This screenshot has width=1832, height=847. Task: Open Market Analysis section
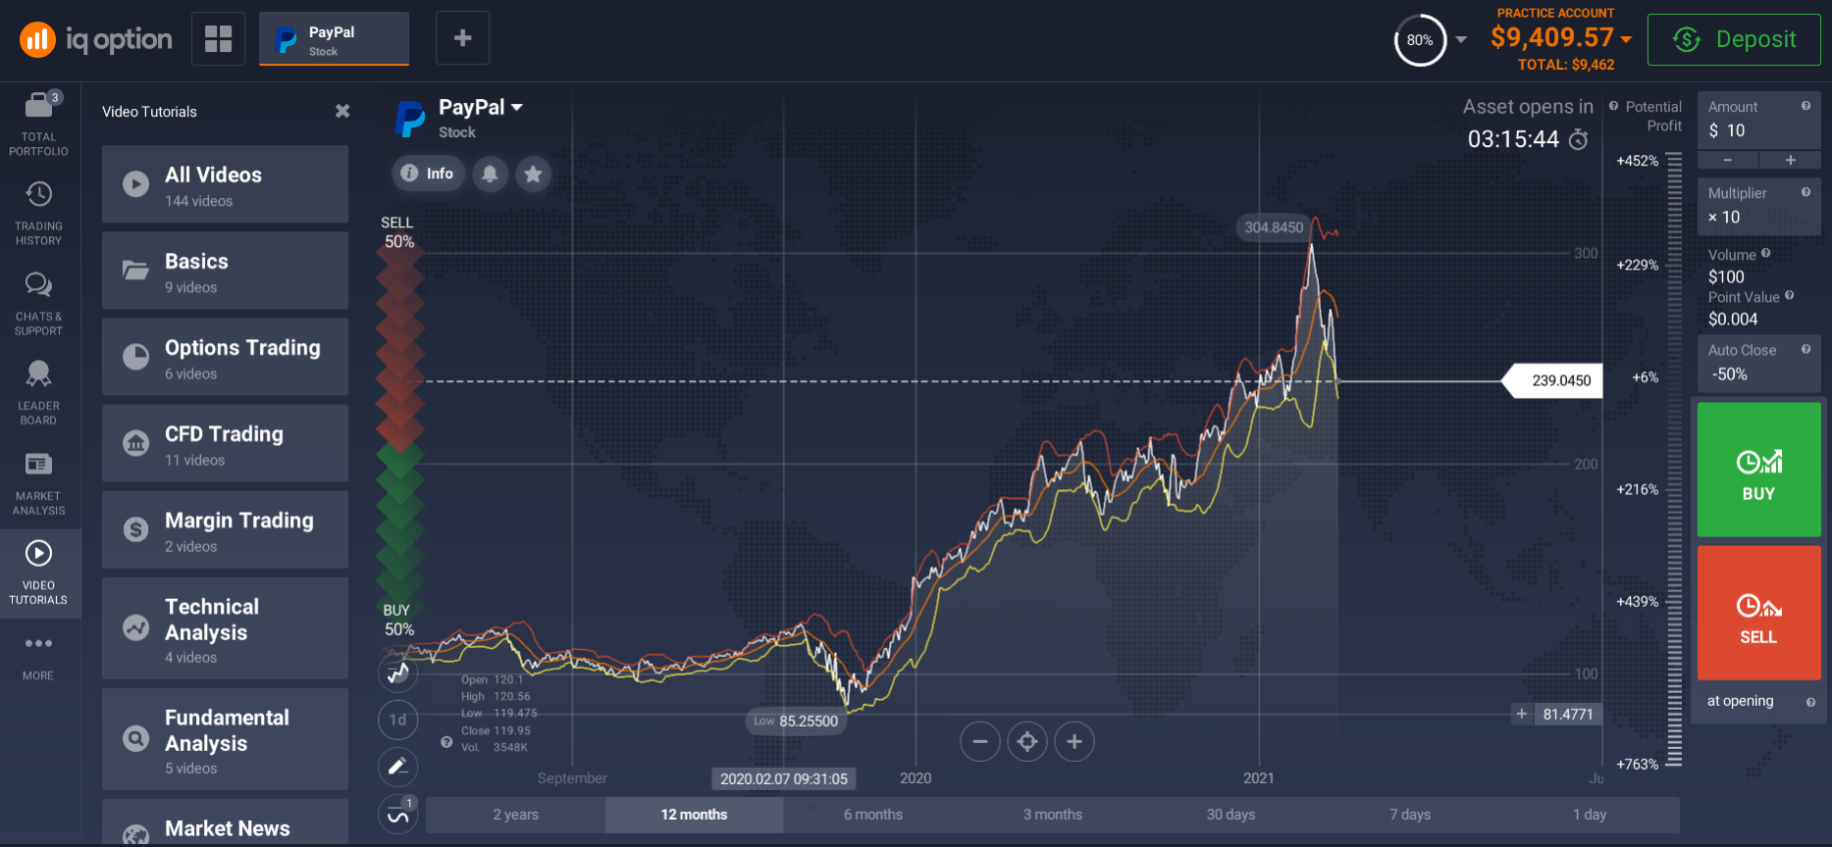point(39,482)
